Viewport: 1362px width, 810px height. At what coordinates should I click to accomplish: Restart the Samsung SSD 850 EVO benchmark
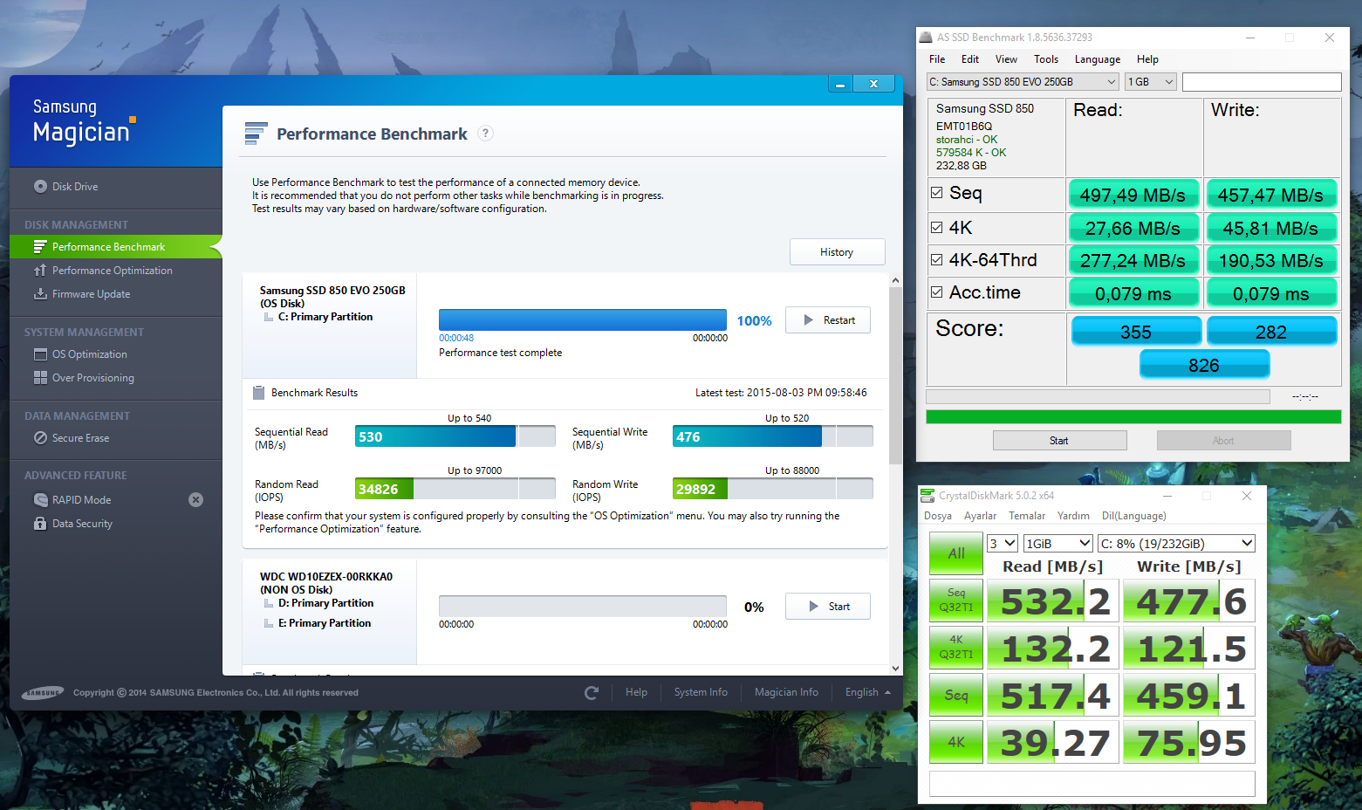tap(828, 320)
